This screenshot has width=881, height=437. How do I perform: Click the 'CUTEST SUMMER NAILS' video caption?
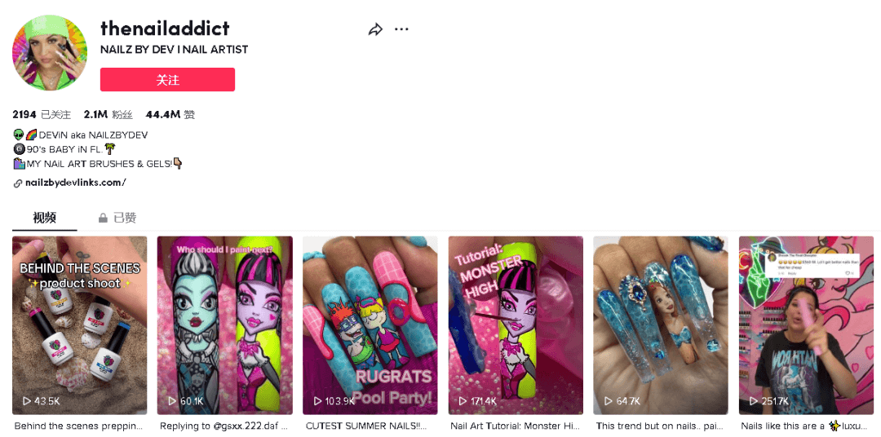366,426
